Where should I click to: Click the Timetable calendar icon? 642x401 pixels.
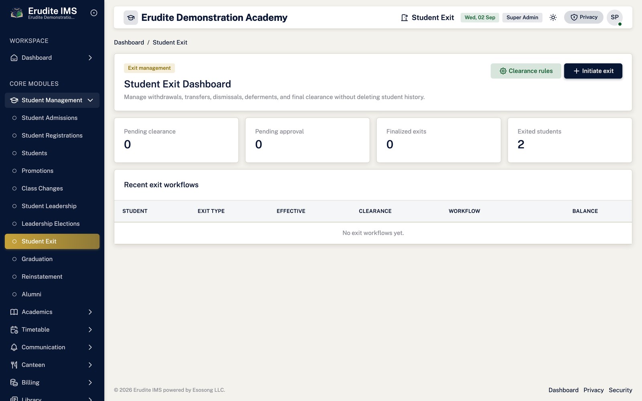point(14,330)
